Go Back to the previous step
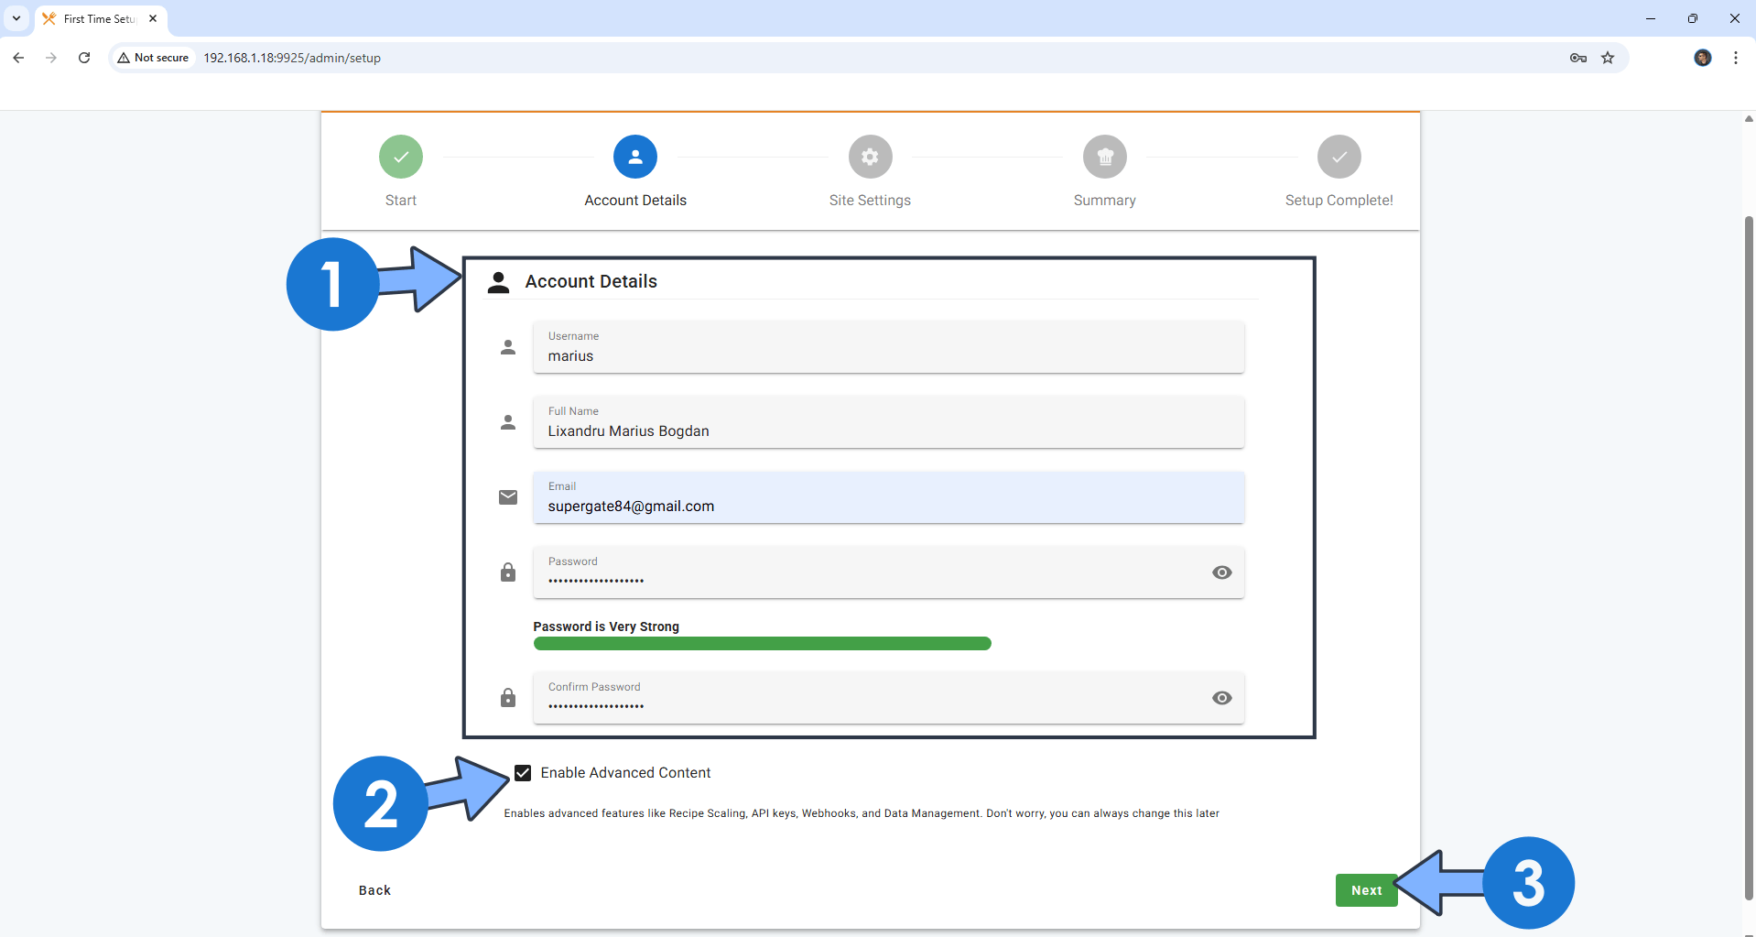The image size is (1756, 937). click(374, 889)
